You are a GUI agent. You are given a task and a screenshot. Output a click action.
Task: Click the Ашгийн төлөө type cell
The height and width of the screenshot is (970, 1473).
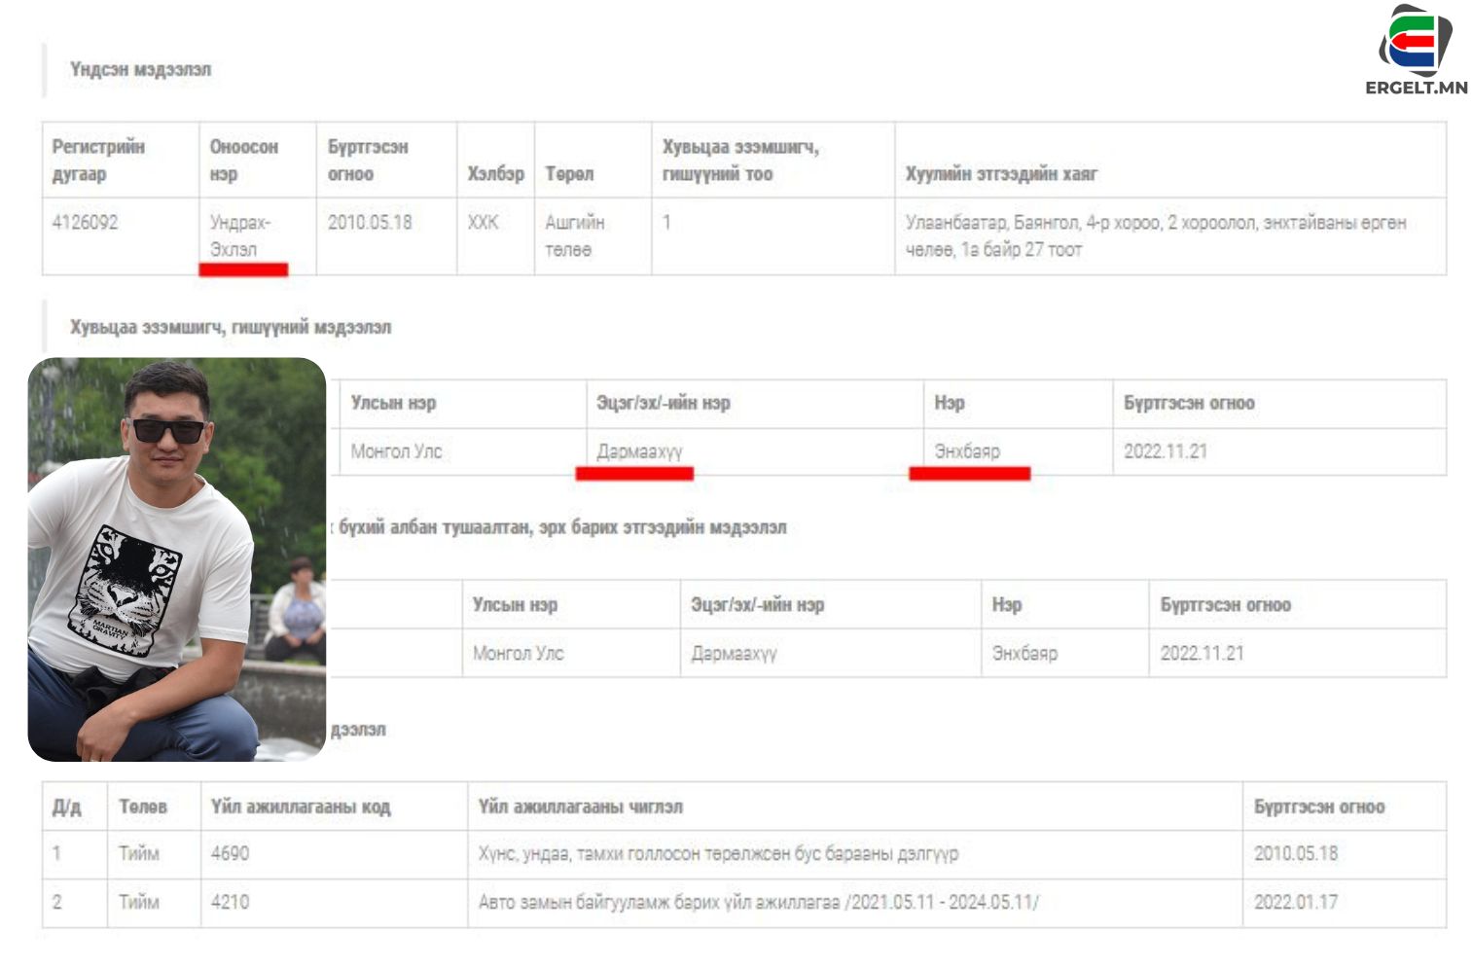574,235
